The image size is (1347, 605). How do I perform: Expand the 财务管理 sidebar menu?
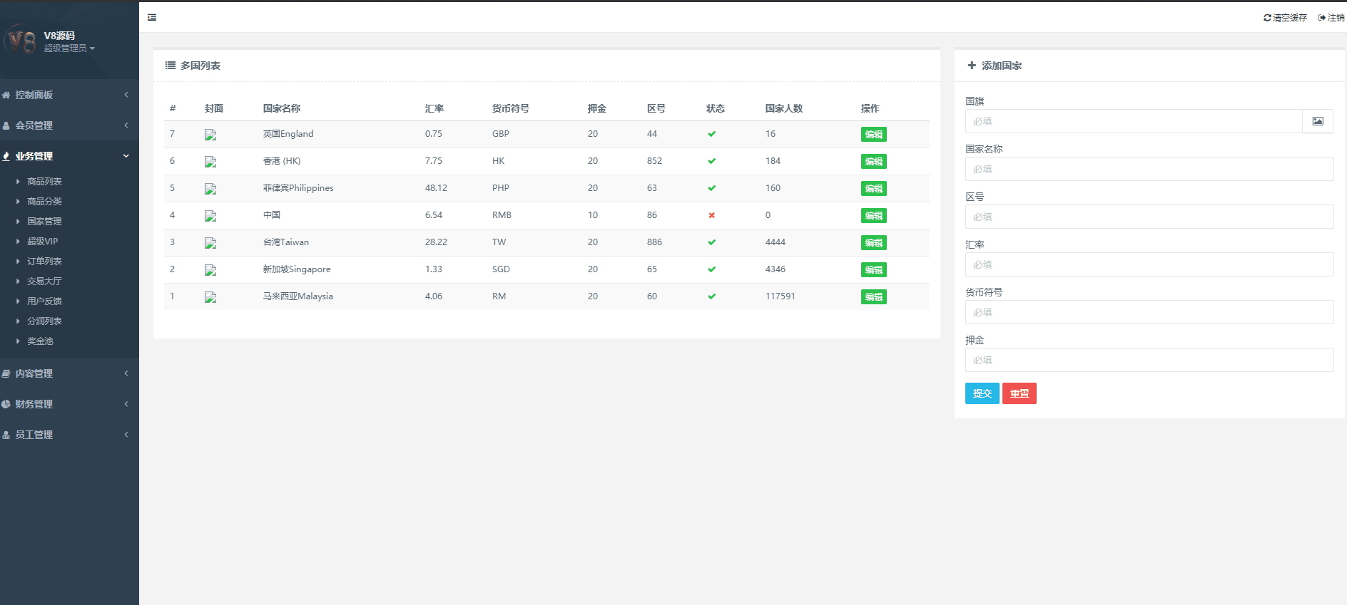click(x=68, y=404)
